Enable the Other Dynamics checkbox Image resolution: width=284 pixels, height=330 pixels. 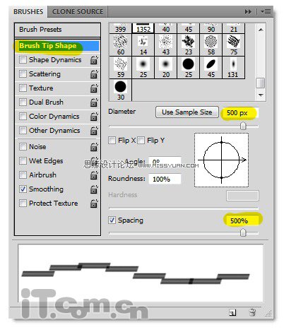23,131
